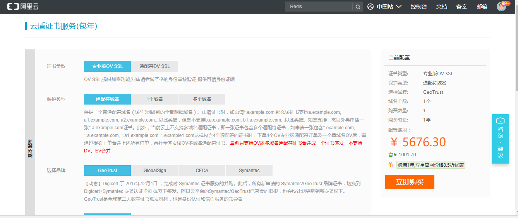Click the search magnifier icon
This screenshot has width=518, height=218.
[x=357, y=7]
